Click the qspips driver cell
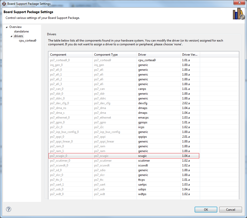The height and width of the screenshot is (218, 247). (159, 137)
